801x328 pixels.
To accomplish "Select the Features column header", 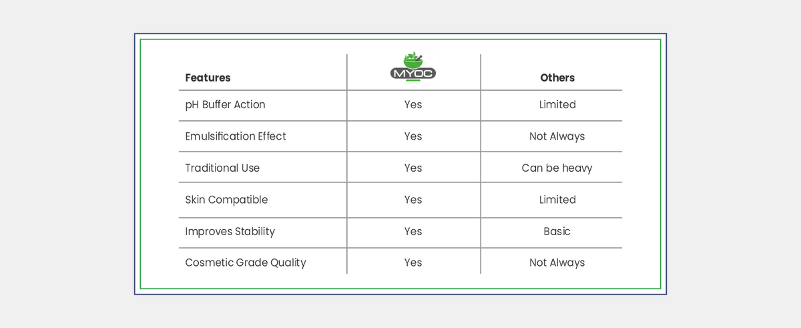I will pyautogui.click(x=208, y=77).
